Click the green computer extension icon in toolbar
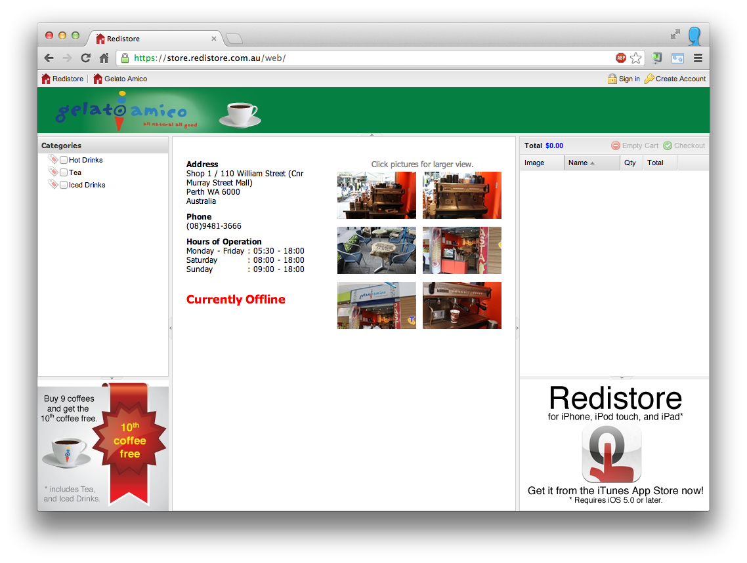This screenshot has width=747, height=563. tap(657, 58)
